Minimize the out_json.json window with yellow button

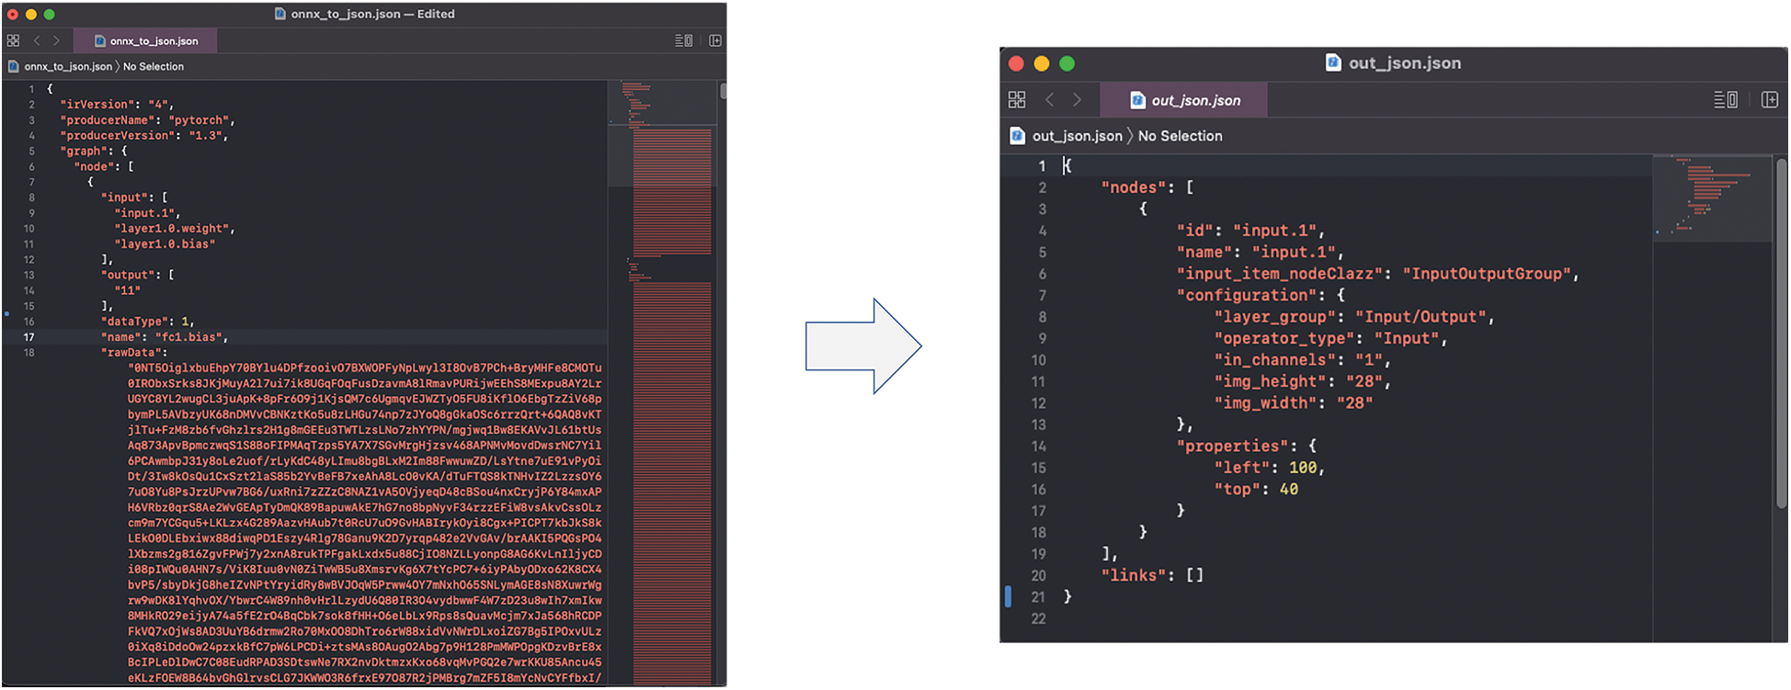[1042, 63]
